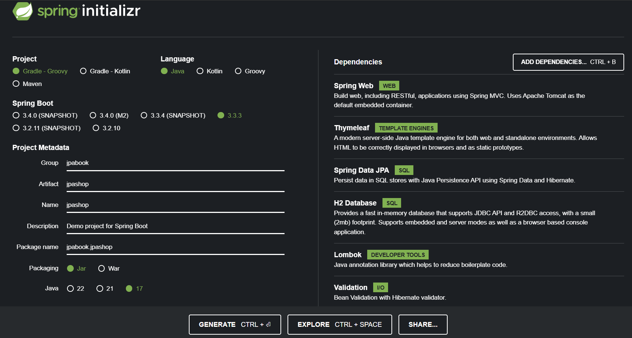Click the H2 Database dependency title
Viewport: 632px width, 338px height.
coord(355,203)
